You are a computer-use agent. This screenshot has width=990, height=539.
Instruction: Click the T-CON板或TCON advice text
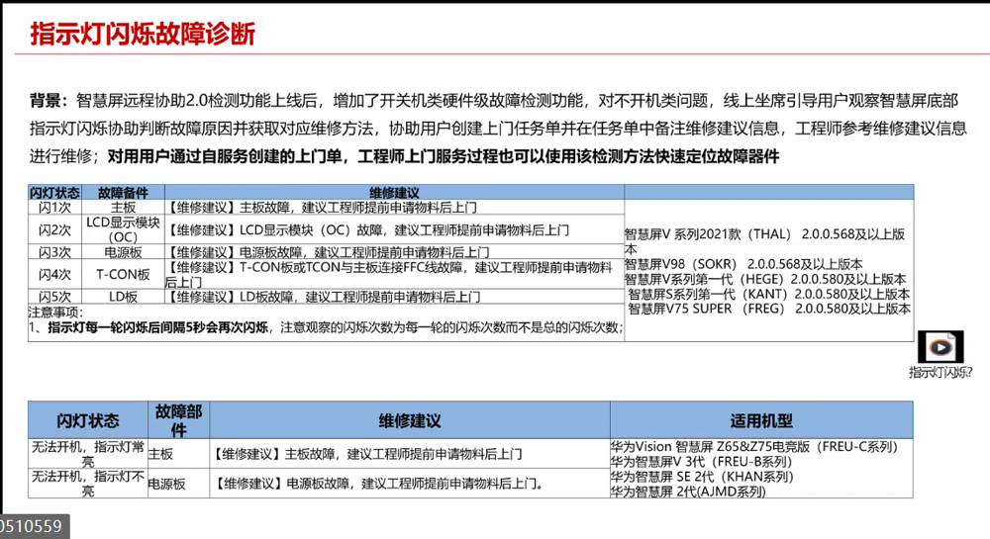pyautogui.click(x=388, y=274)
